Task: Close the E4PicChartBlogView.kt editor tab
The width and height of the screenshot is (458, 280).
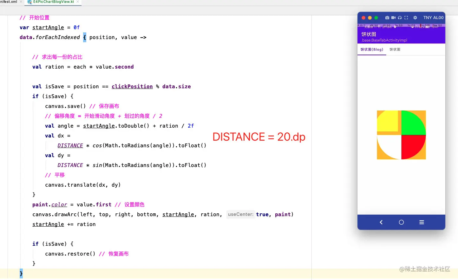Action: point(78,2)
